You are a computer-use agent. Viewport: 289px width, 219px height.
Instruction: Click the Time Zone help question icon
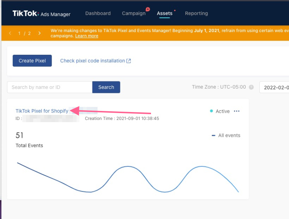[251, 87]
